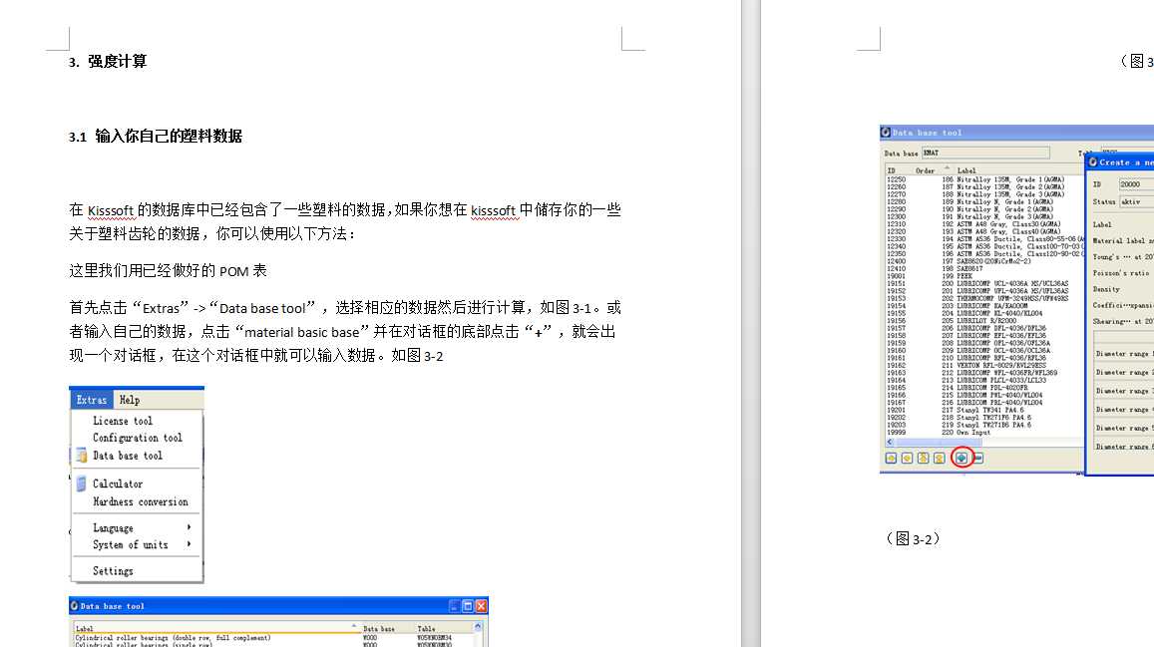1154x647 pixels.
Task: Close the left-page Data base tool window
Action: point(481,606)
